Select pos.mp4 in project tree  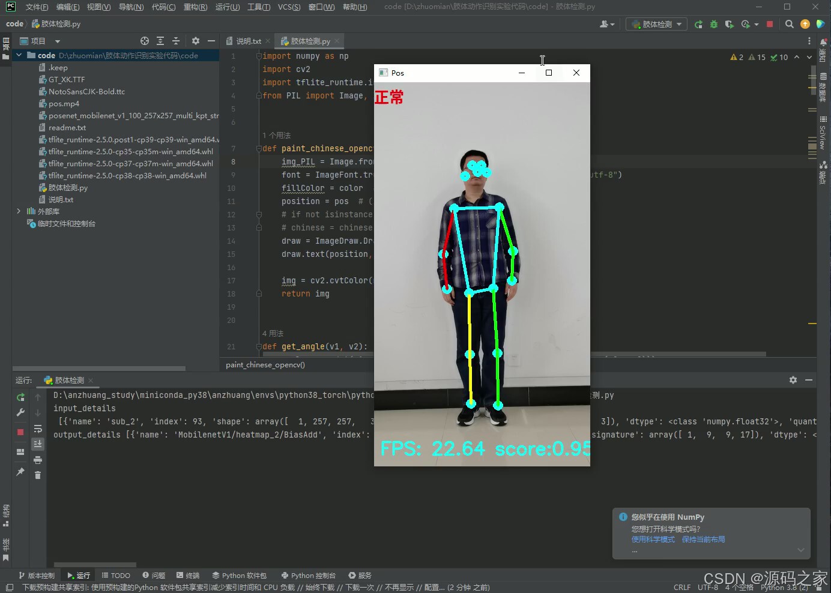(64, 103)
